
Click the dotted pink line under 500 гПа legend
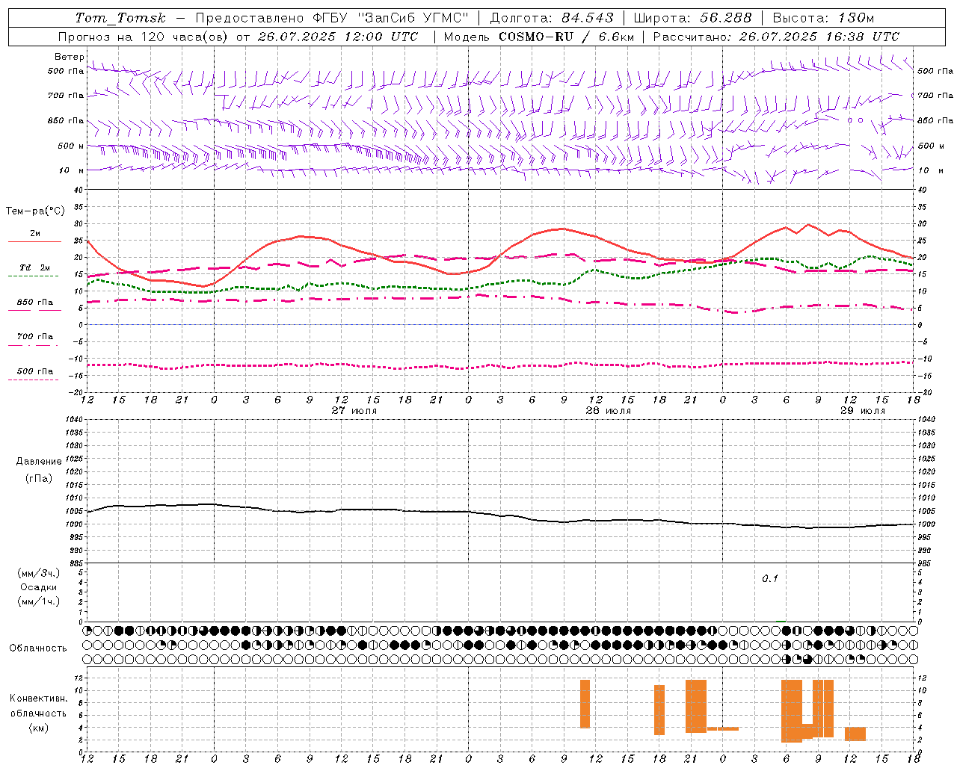click(x=33, y=380)
